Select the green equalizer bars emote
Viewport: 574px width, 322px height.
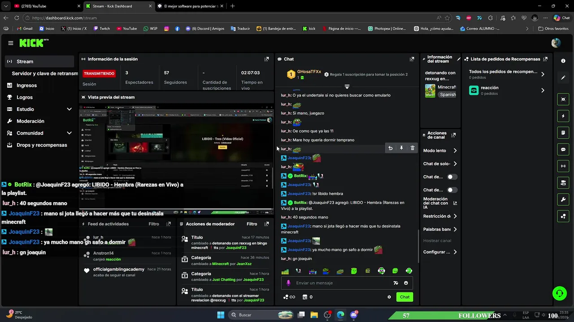(285, 271)
